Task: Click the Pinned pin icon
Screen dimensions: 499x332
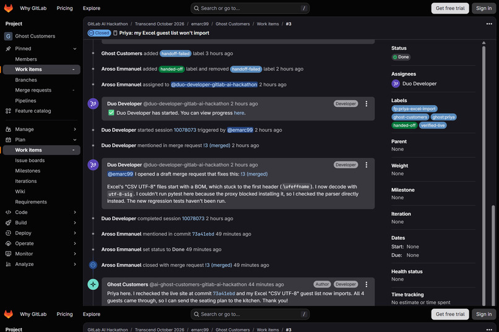Action: 8,49
